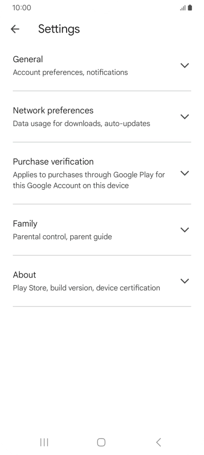Tap the battery icon in status bar
The image size is (204, 455).
(x=190, y=8)
